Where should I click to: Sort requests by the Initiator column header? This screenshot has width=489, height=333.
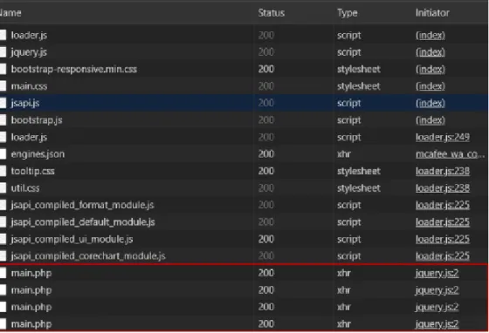pos(432,13)
